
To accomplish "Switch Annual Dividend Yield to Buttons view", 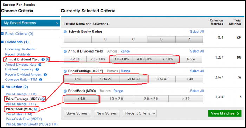I will [x=112, y=51].
